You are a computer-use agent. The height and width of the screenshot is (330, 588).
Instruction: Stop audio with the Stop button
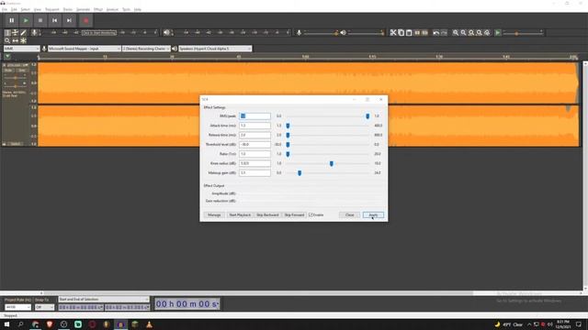(x=40, y=20)
